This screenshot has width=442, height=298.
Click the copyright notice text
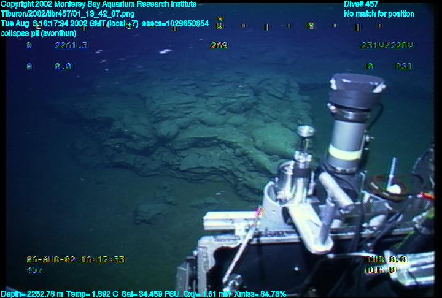(x=98, y=4)
